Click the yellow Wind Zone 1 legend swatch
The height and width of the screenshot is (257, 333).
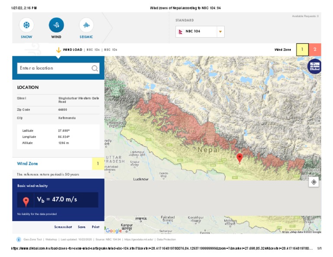[302, 50]
